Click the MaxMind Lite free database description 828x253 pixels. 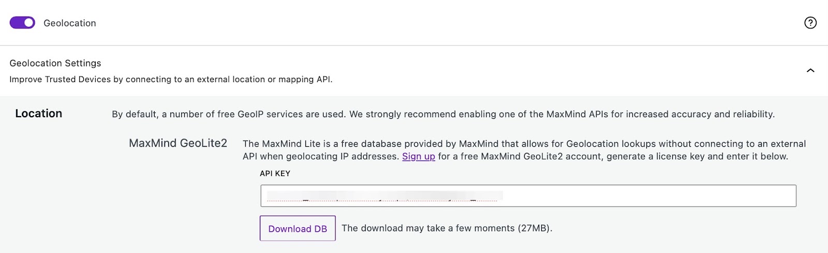(393, 144)
